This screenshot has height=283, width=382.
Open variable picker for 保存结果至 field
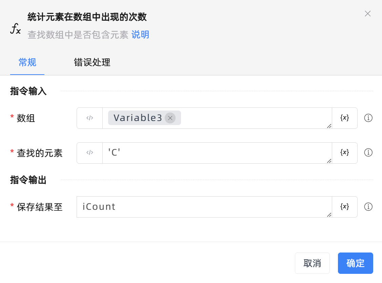coord(344,207)
